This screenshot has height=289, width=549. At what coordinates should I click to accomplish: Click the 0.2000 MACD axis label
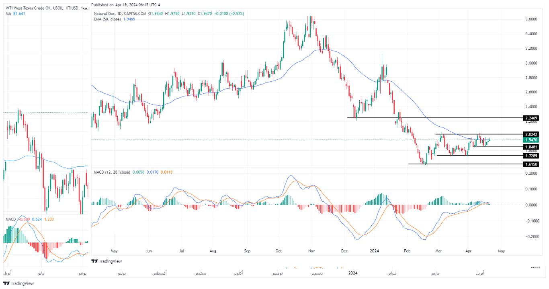click(x=531, y=173)
